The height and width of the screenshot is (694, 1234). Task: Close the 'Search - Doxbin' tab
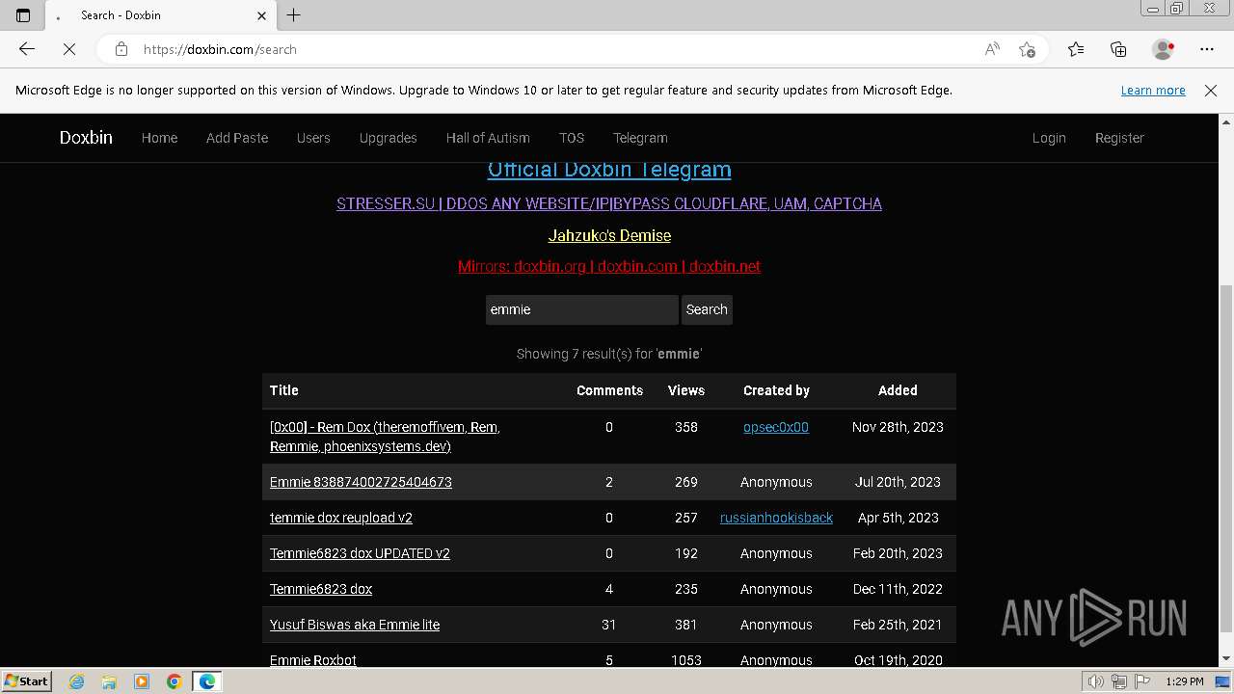pos(262,15)
